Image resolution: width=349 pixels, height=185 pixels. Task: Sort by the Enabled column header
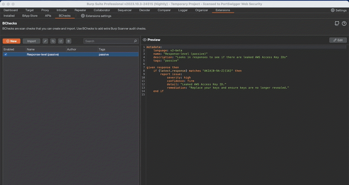pyautogui.click(x=14, y=49)
